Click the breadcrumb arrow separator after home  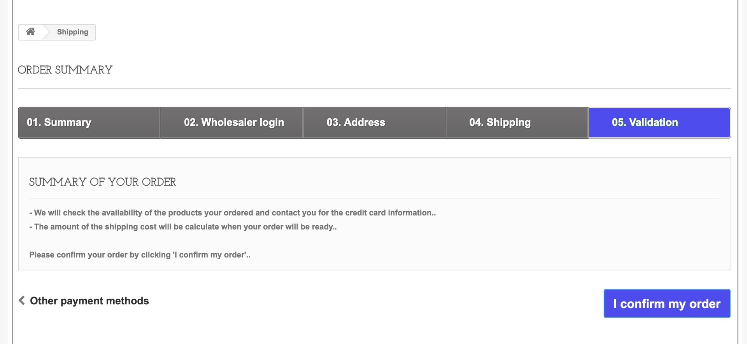(x=46, y=32)
